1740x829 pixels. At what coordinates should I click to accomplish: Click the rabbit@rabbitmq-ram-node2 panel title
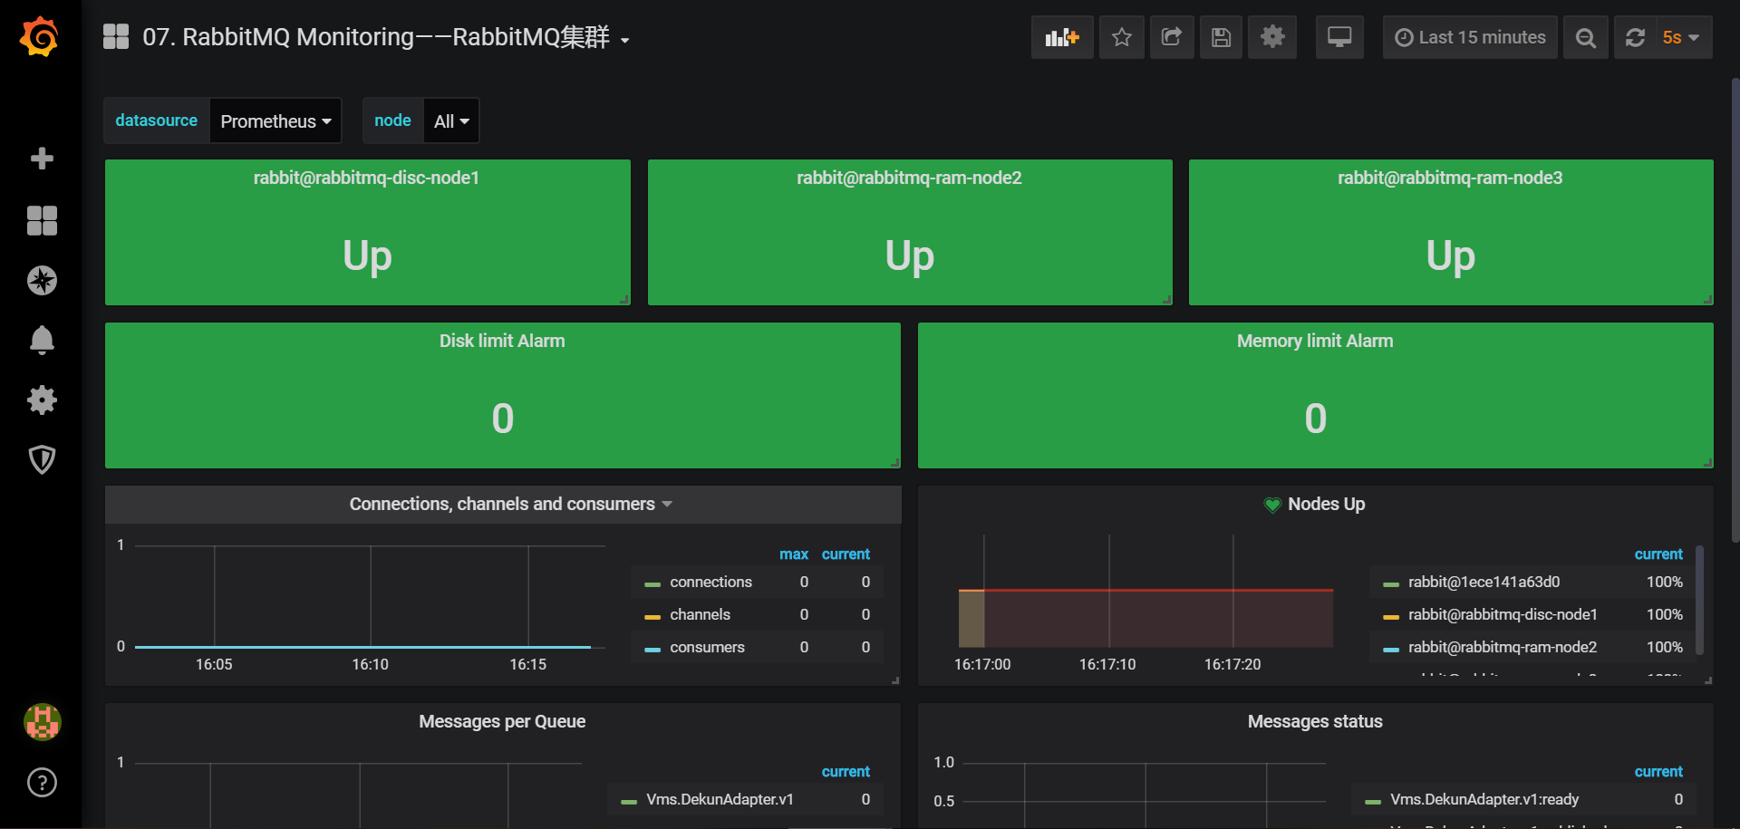(x=909, y=178)
